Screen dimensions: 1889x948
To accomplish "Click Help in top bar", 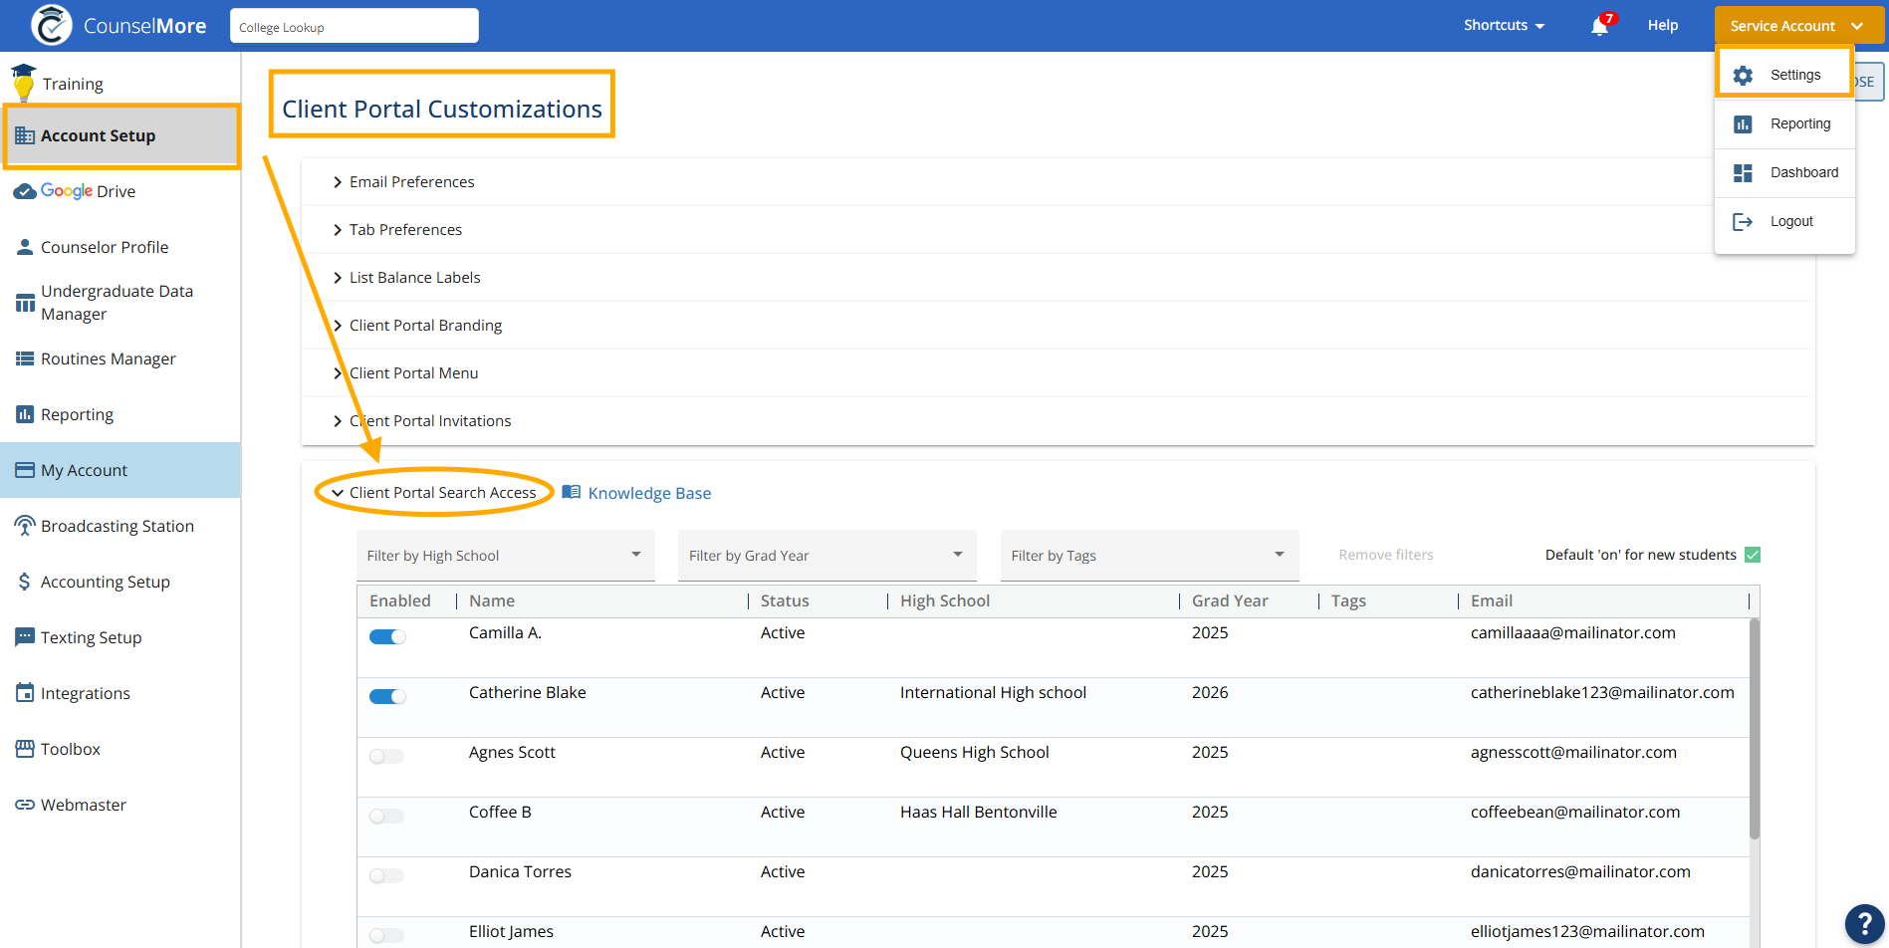I will click(1662, 25).
